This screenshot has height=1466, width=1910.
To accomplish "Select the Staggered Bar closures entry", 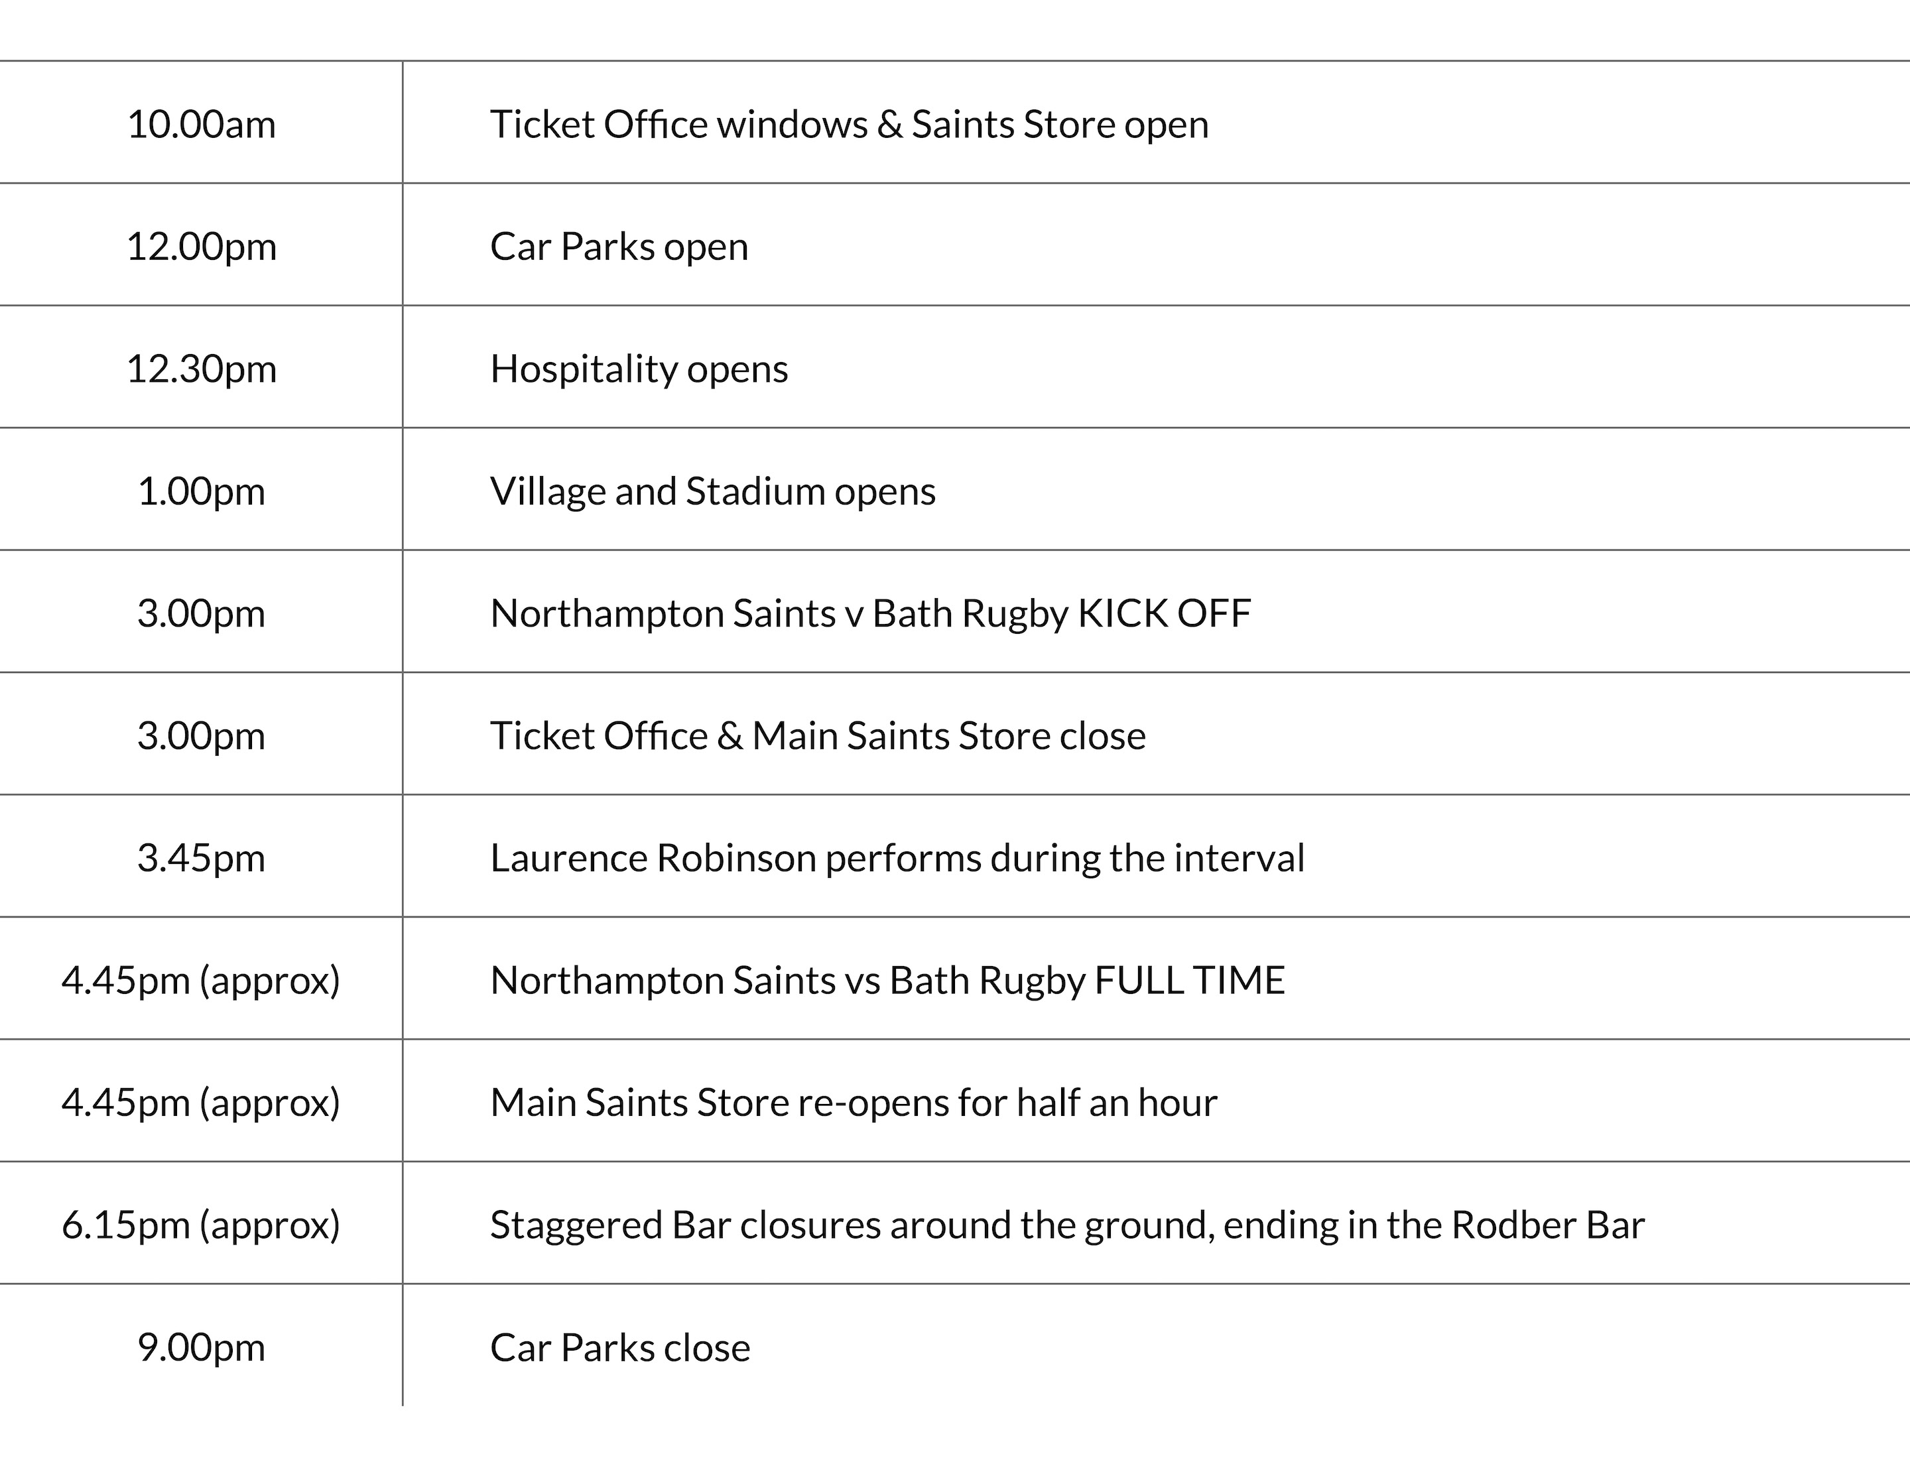I will click(1066, 1224).
